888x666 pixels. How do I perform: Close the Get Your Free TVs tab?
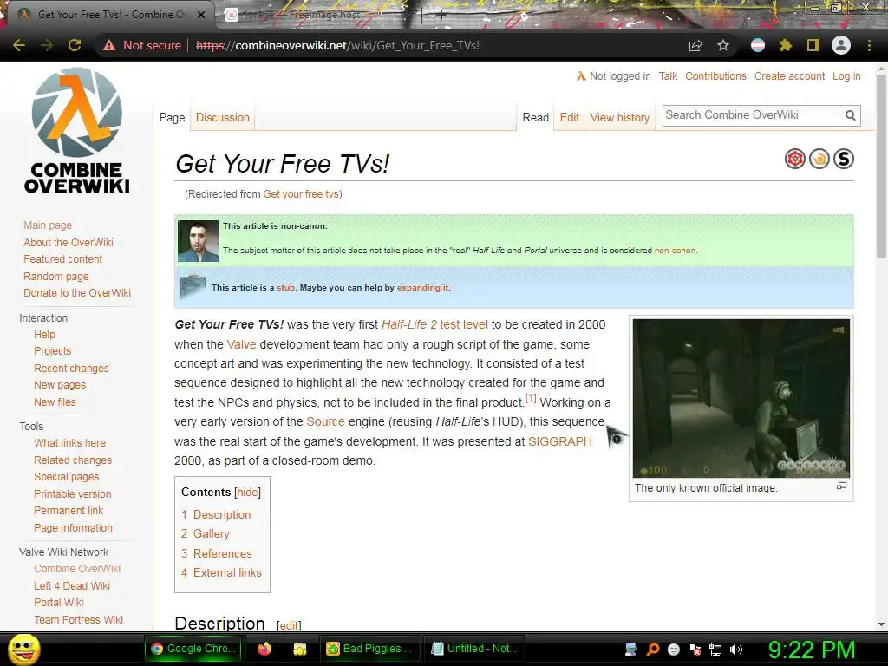[201, 15]
